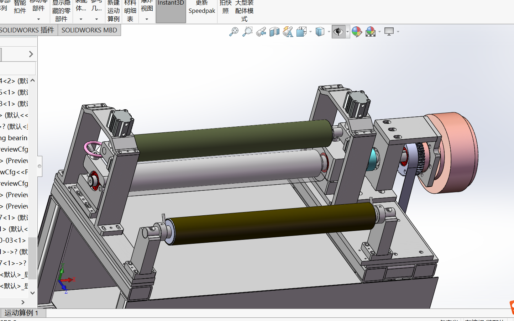
Task: Click 显示隐藏的零部件 button
Action: click(x=61, y=11)
